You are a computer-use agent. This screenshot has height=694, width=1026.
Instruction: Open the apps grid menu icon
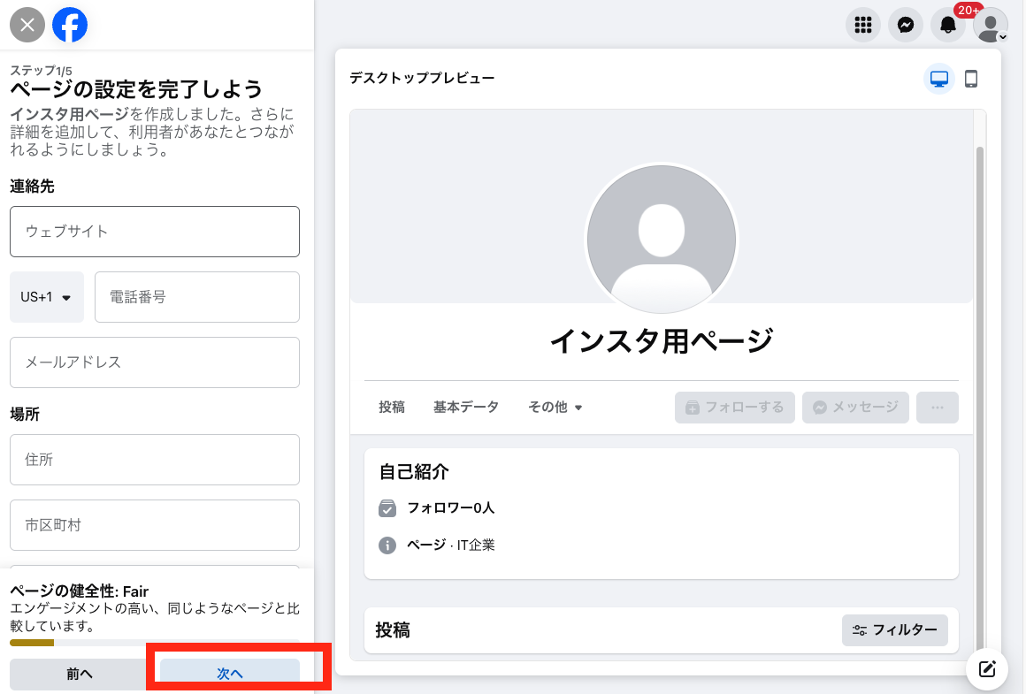862,24
